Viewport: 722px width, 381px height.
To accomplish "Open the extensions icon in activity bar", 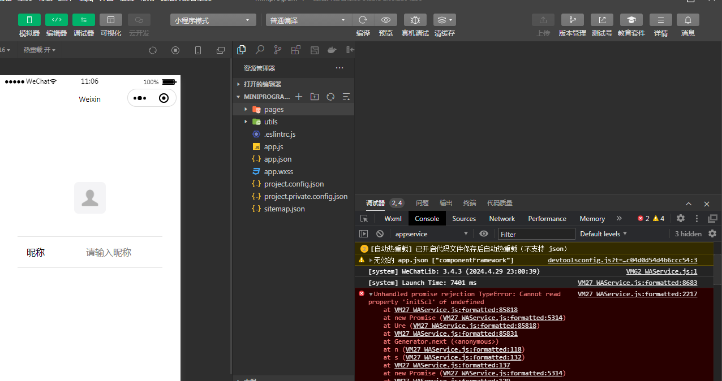I will [295, 50].
